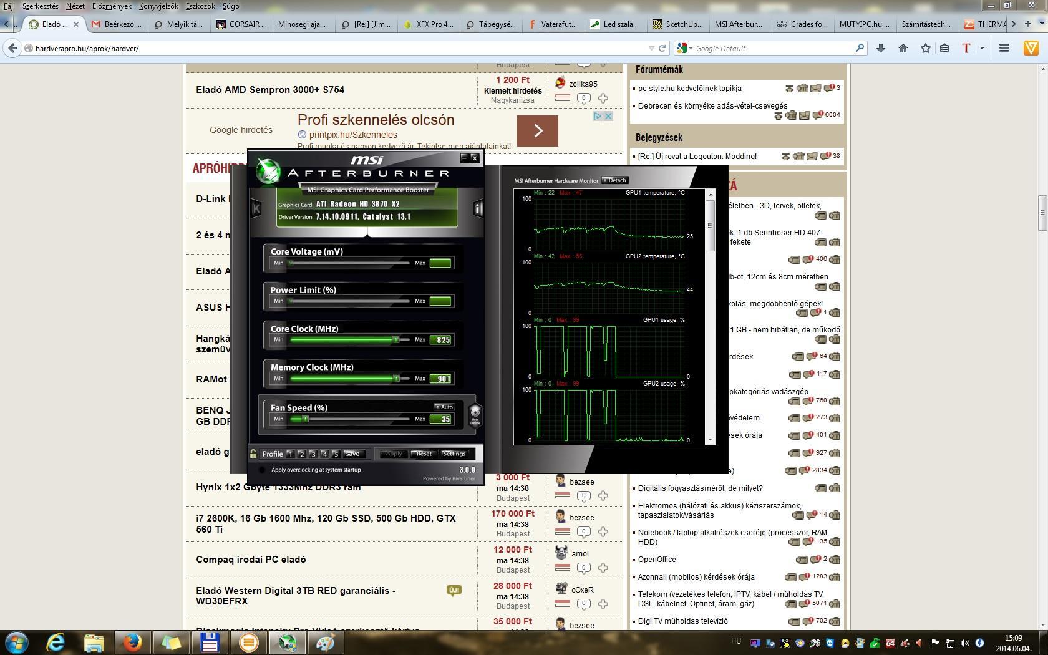Click the floppy disk taskbar icon
1048x655 pixels.
pyautogui.click(x=210, y=643)
